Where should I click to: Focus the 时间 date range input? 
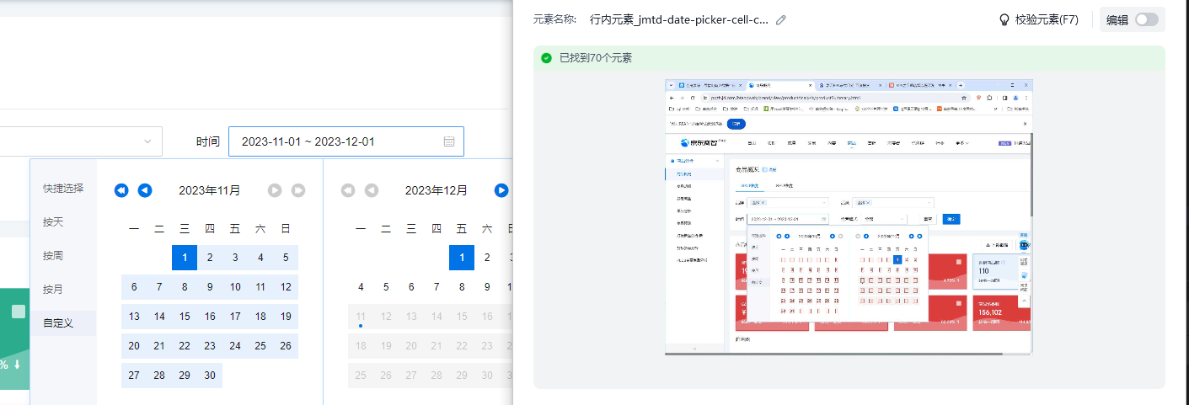(x=346, y=141)
